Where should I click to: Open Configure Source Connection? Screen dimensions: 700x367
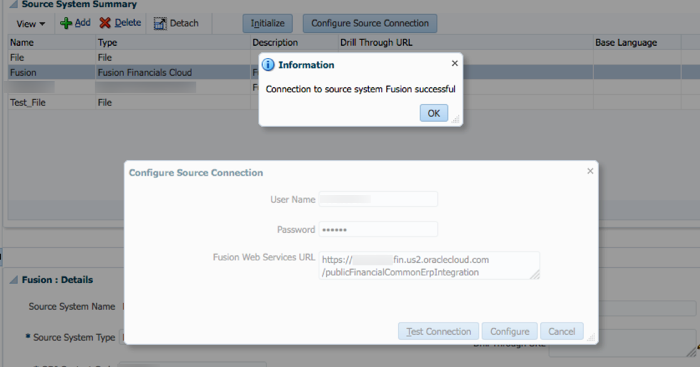click(x=369, y=23)
